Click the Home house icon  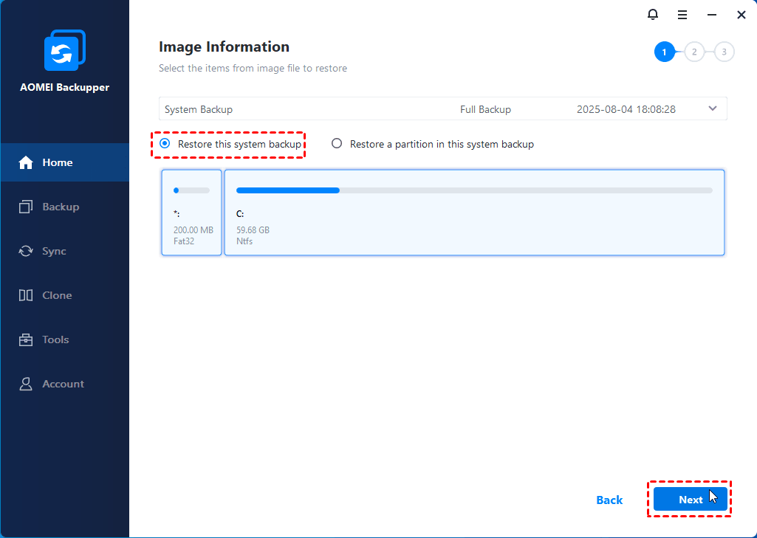click(26, 162)
